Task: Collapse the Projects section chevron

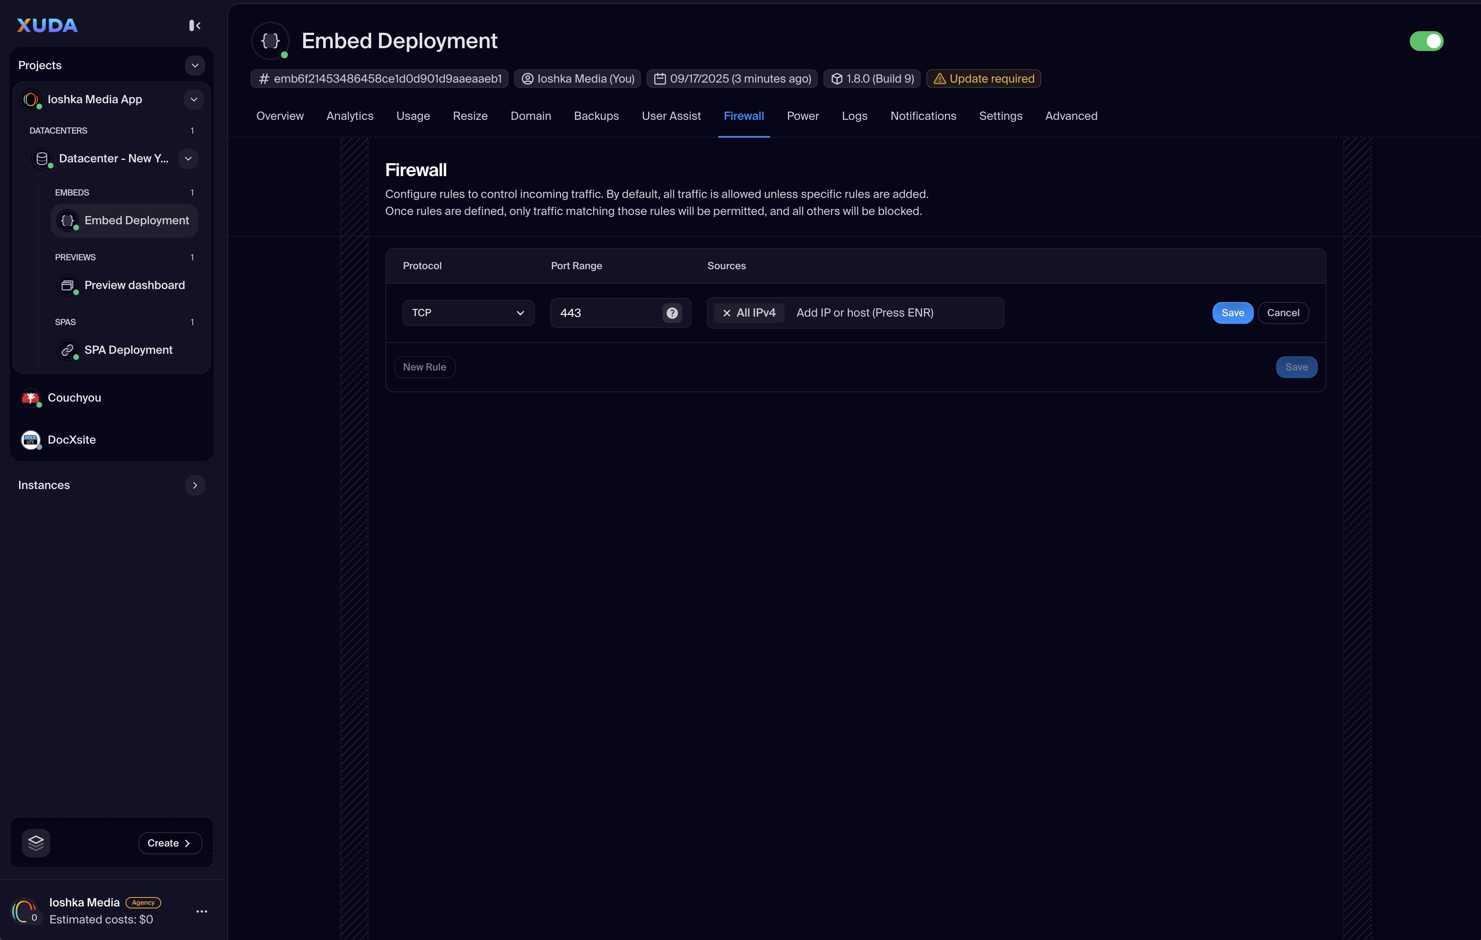Action: click(x=194, y=65)
